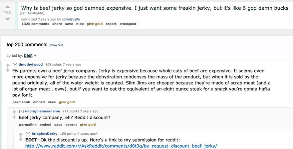Upvote BridgfordJerky's comment
Image resolution: width=293 pixels, height=149 pixels.
tap(21, 134)
